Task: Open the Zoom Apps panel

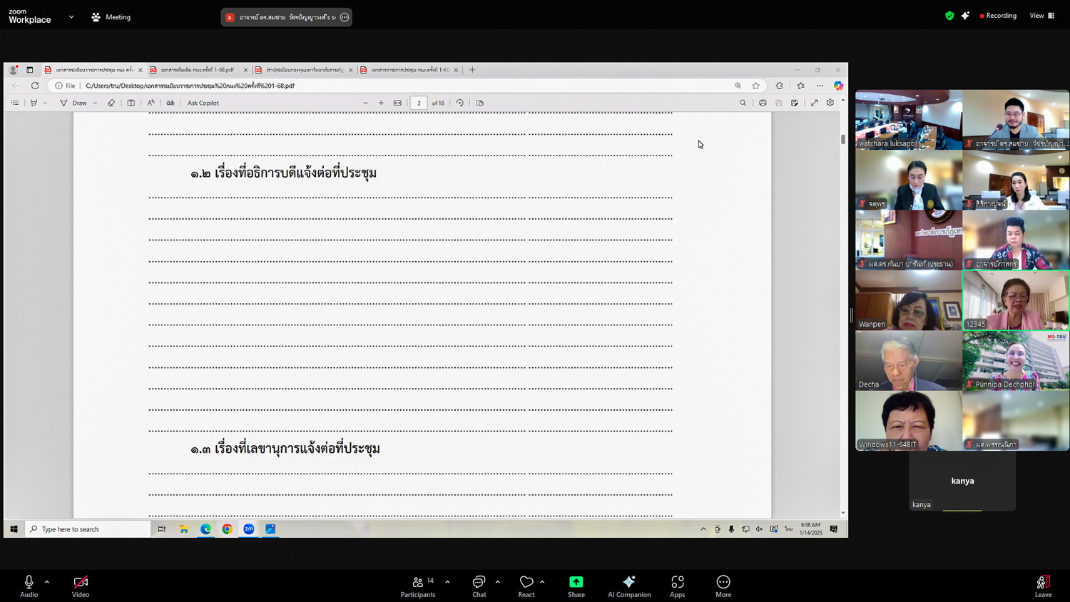Action: [677, 586]
